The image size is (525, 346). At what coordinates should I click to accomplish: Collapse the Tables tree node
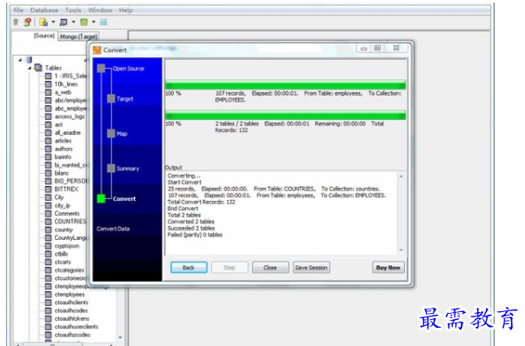(30, 68)
